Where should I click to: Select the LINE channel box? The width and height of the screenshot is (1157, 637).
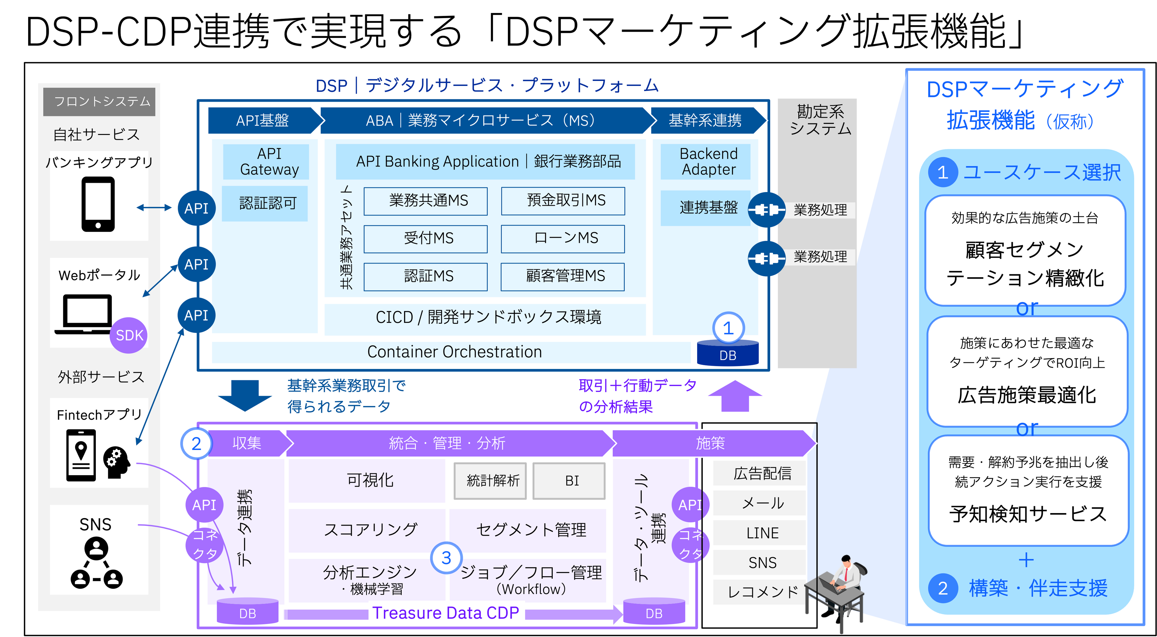(x=759, y=533)
